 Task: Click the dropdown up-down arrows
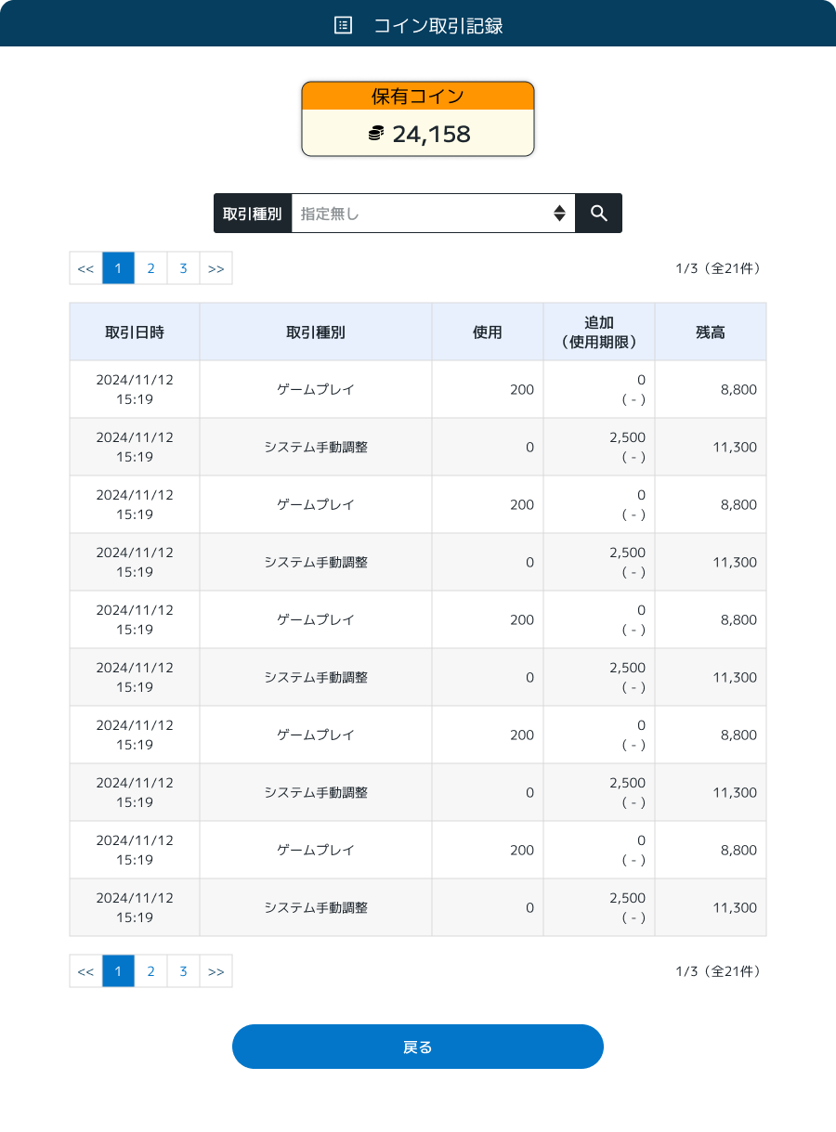559,214
